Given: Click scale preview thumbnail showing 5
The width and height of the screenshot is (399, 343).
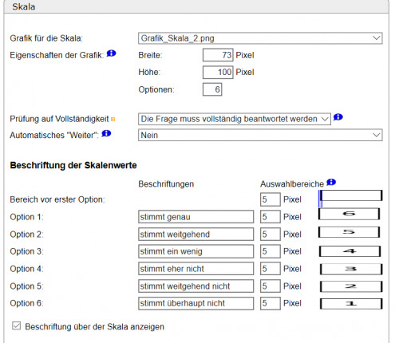Looking at the screenshot, I should (349, 232).
